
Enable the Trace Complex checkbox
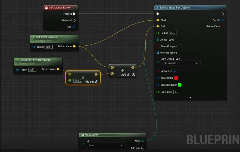pyautogui.click(x=179, y=46)
